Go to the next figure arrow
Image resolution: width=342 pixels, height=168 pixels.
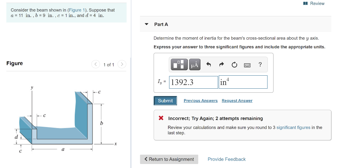click(x=122, y=64)
